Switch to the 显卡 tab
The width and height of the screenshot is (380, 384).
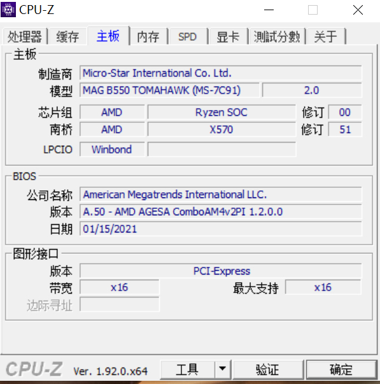228,37
